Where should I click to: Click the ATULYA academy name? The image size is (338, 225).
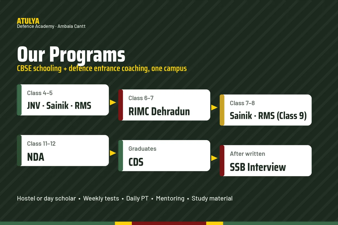(x=28, y=21)
